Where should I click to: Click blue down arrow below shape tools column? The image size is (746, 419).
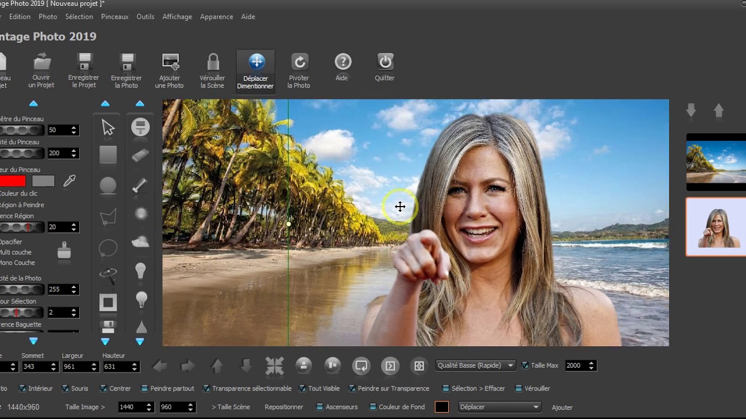105,341
